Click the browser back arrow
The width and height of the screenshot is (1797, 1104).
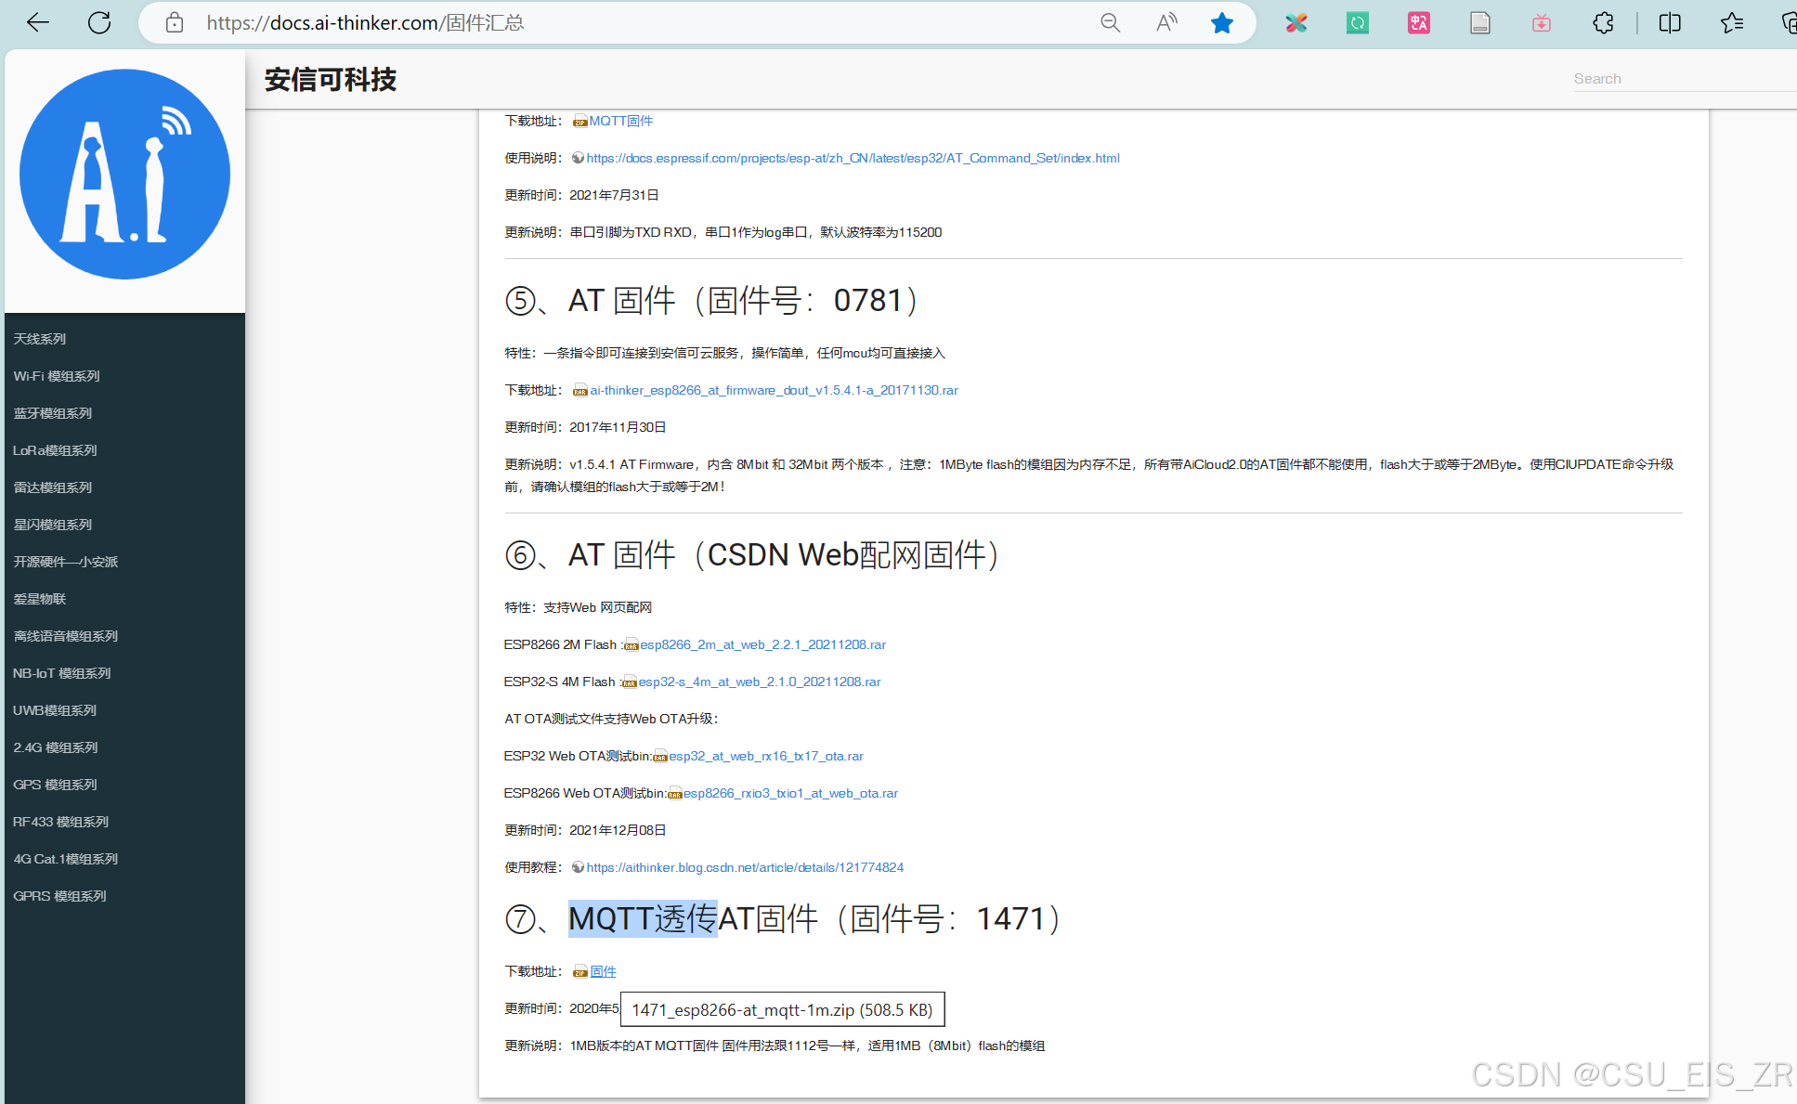(38, 22)
